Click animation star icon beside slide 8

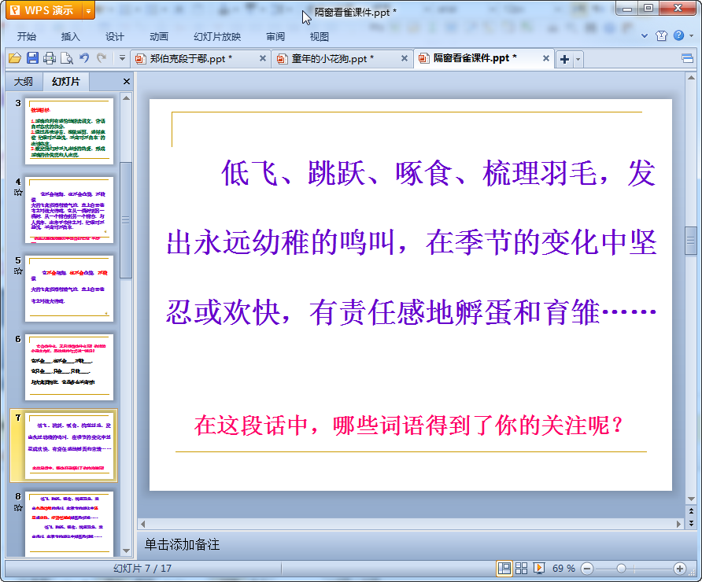pyautogui.click(x=18, y=508)
